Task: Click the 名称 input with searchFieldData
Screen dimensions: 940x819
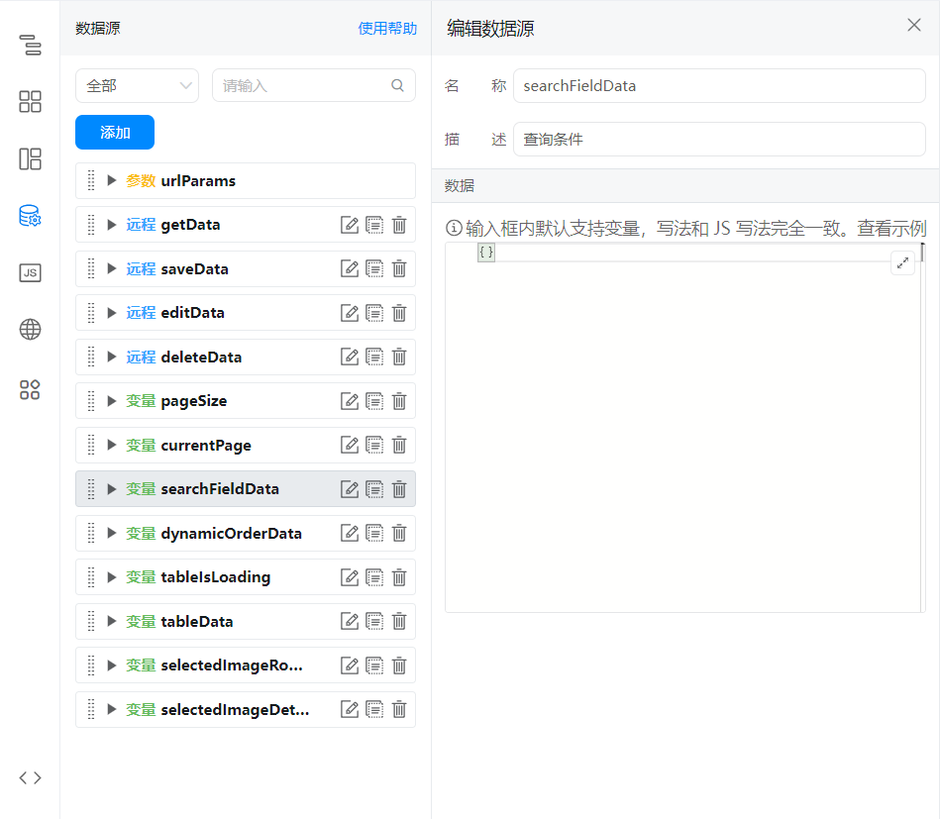Action: pyautogui.click(x=719, y=86)
